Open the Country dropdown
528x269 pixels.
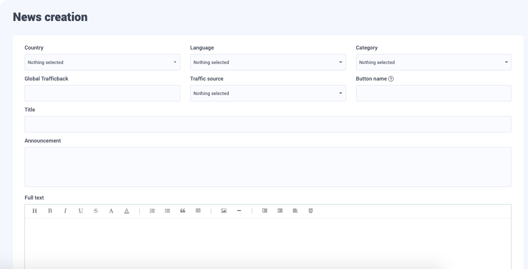click(x=102, y=62)
